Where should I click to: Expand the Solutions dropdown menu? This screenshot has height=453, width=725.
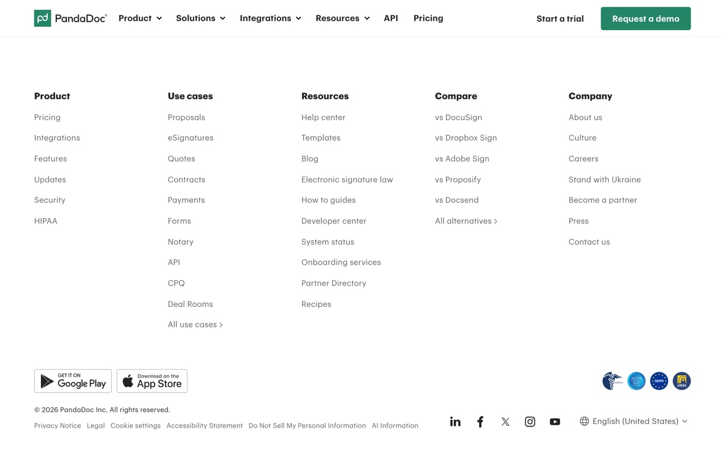coord(201,18)
